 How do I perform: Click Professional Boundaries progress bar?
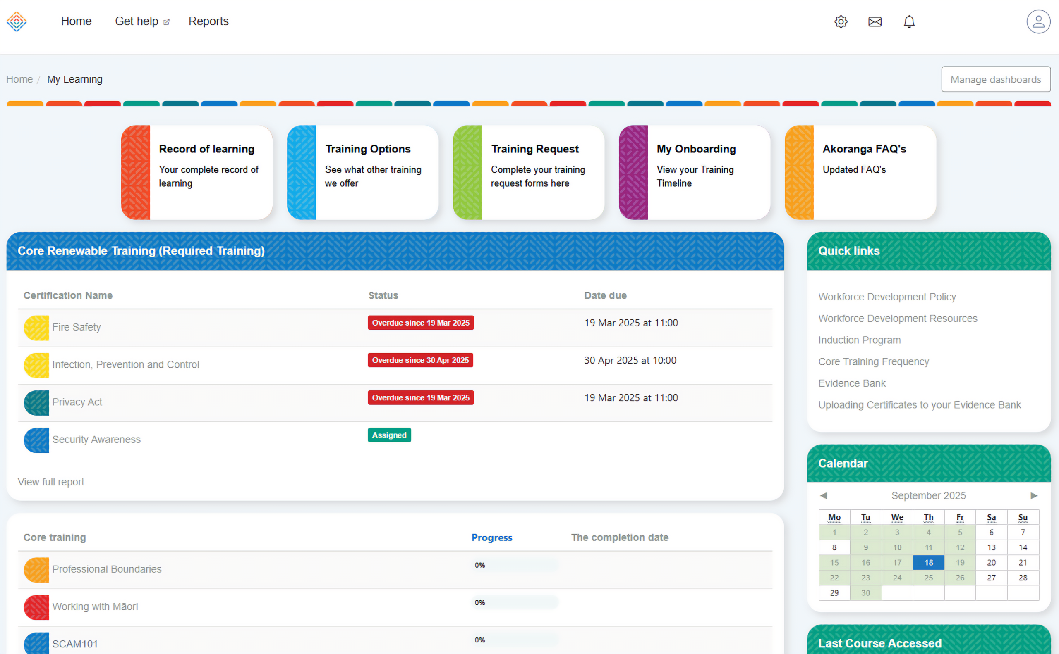pos(515,565)
